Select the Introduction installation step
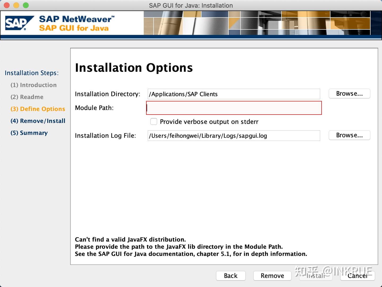382x287 pixels. pyautogui.click(x=33, y=85)
